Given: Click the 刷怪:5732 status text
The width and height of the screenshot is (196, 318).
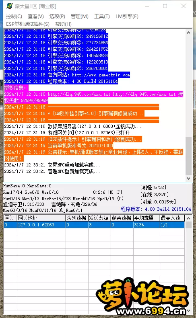Looking at the screenshot, I should tap(153, 187).
